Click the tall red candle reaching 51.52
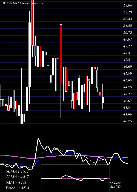Image resolution: width=137 pixels, height=192 pixels. pos(61,54)
